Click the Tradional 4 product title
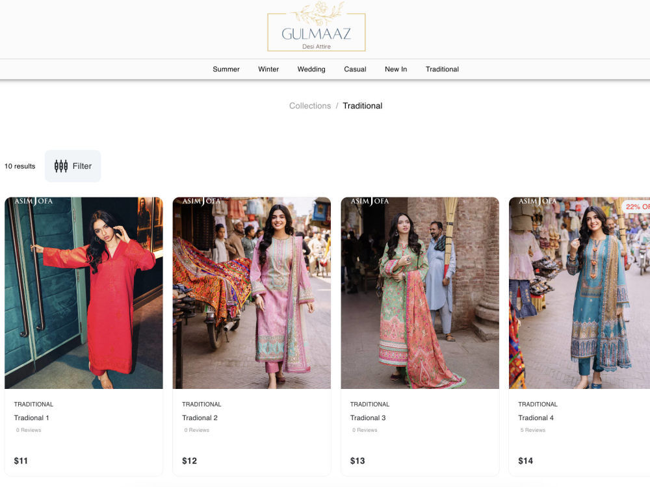The width and height of the screenshot is (650, 487). point(536,418)
